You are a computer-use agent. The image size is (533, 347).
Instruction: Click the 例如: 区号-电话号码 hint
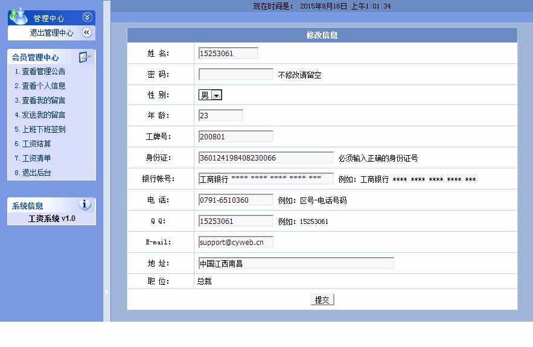(x=313, y=200)
